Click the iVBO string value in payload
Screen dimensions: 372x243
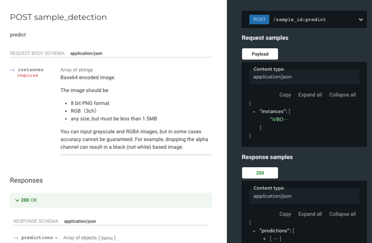point(279,119)
